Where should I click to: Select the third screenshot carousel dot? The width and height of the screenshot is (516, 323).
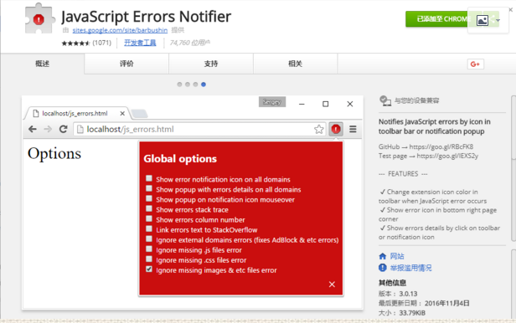pos(195,85)
